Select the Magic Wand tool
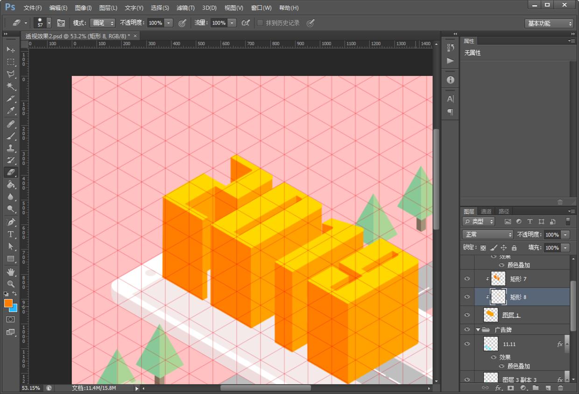The image size is (579, 394). click(11, 86)
